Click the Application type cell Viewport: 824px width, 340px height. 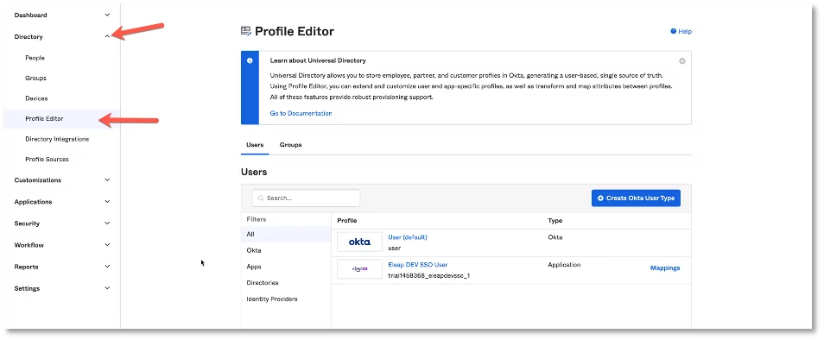point(564,265)
